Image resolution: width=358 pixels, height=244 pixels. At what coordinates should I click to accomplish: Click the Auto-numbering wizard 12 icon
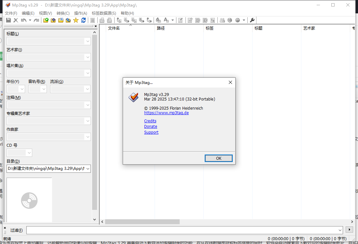[x=213, y=20]
